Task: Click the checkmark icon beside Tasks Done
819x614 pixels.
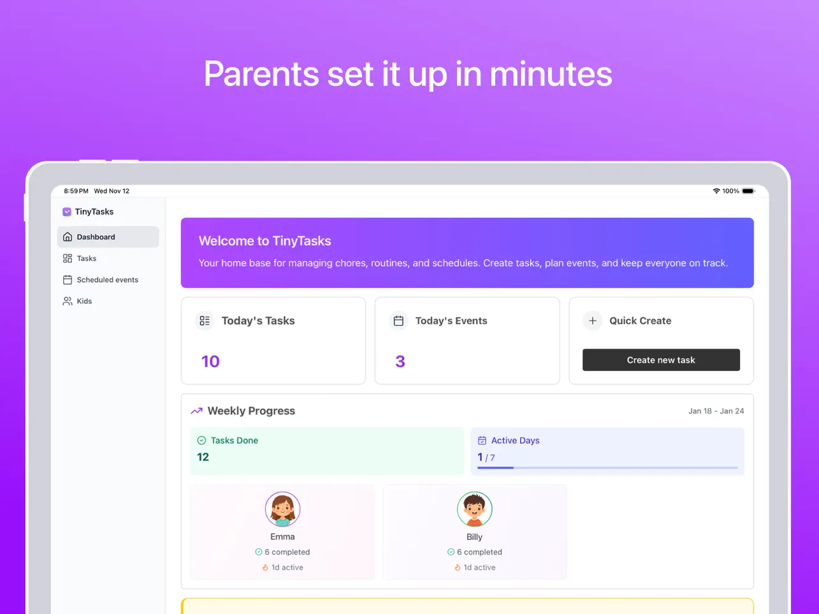Action: click(201, 440)
